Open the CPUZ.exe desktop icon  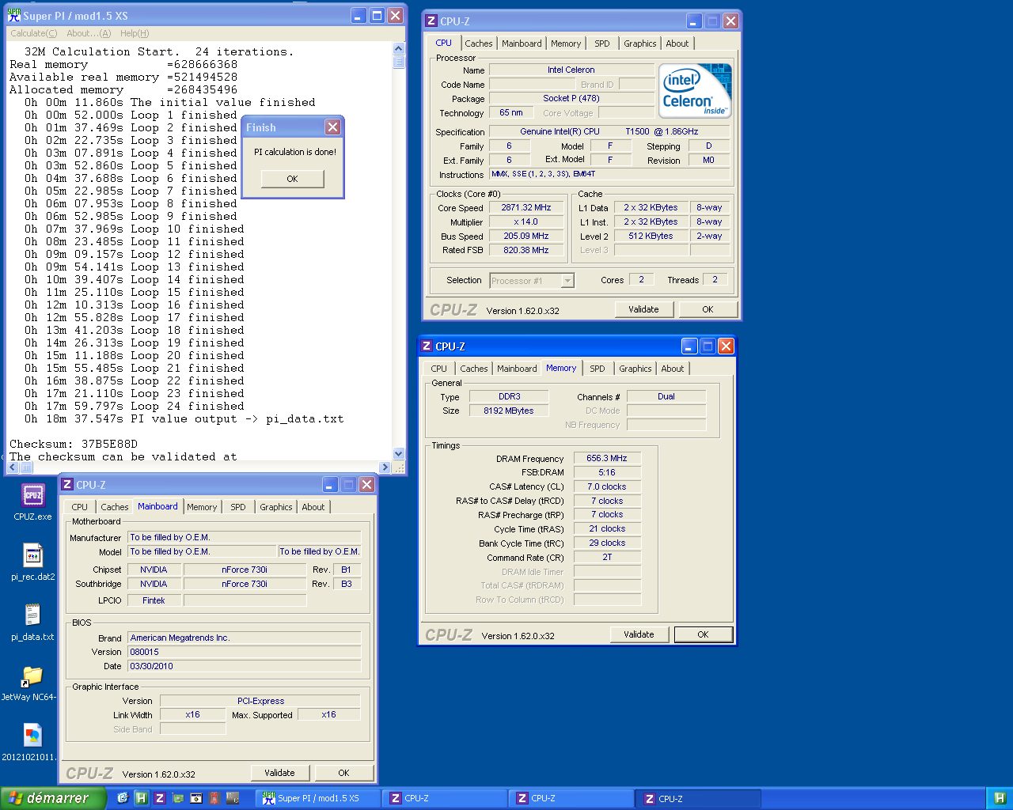(32, 502)
